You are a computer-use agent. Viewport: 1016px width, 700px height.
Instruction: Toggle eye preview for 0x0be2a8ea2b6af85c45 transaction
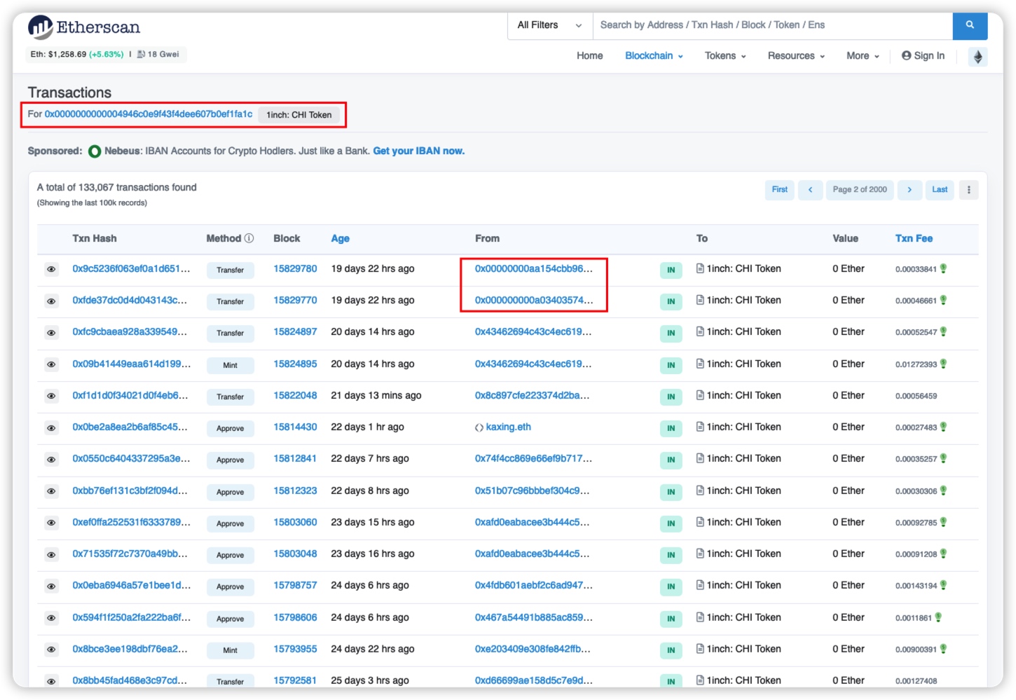[x=51, y=427]
